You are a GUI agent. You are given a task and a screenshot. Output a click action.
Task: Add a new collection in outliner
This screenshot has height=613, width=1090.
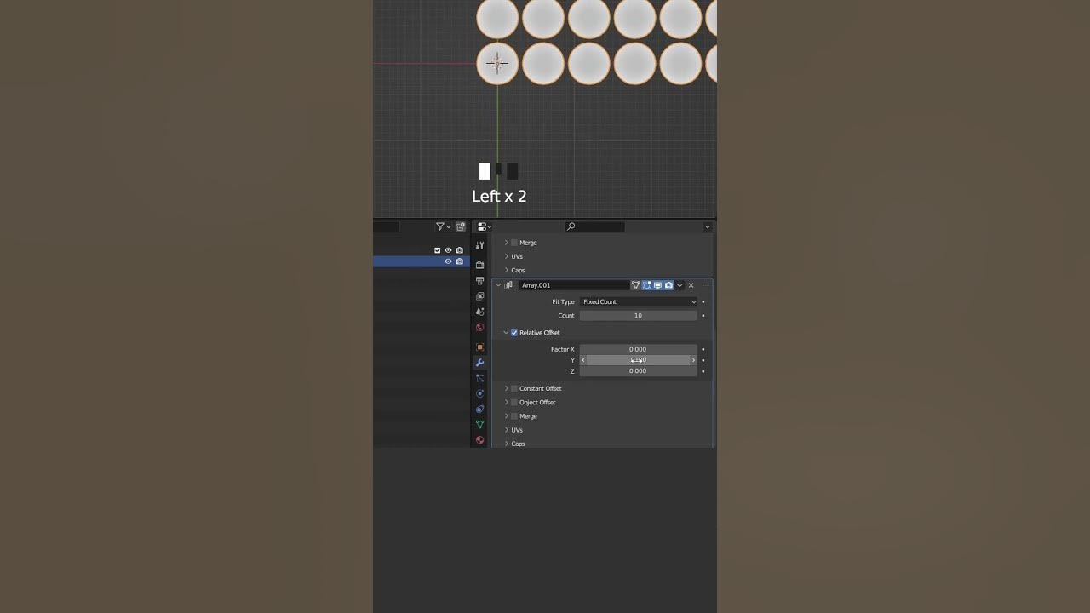tap(461, 226)
